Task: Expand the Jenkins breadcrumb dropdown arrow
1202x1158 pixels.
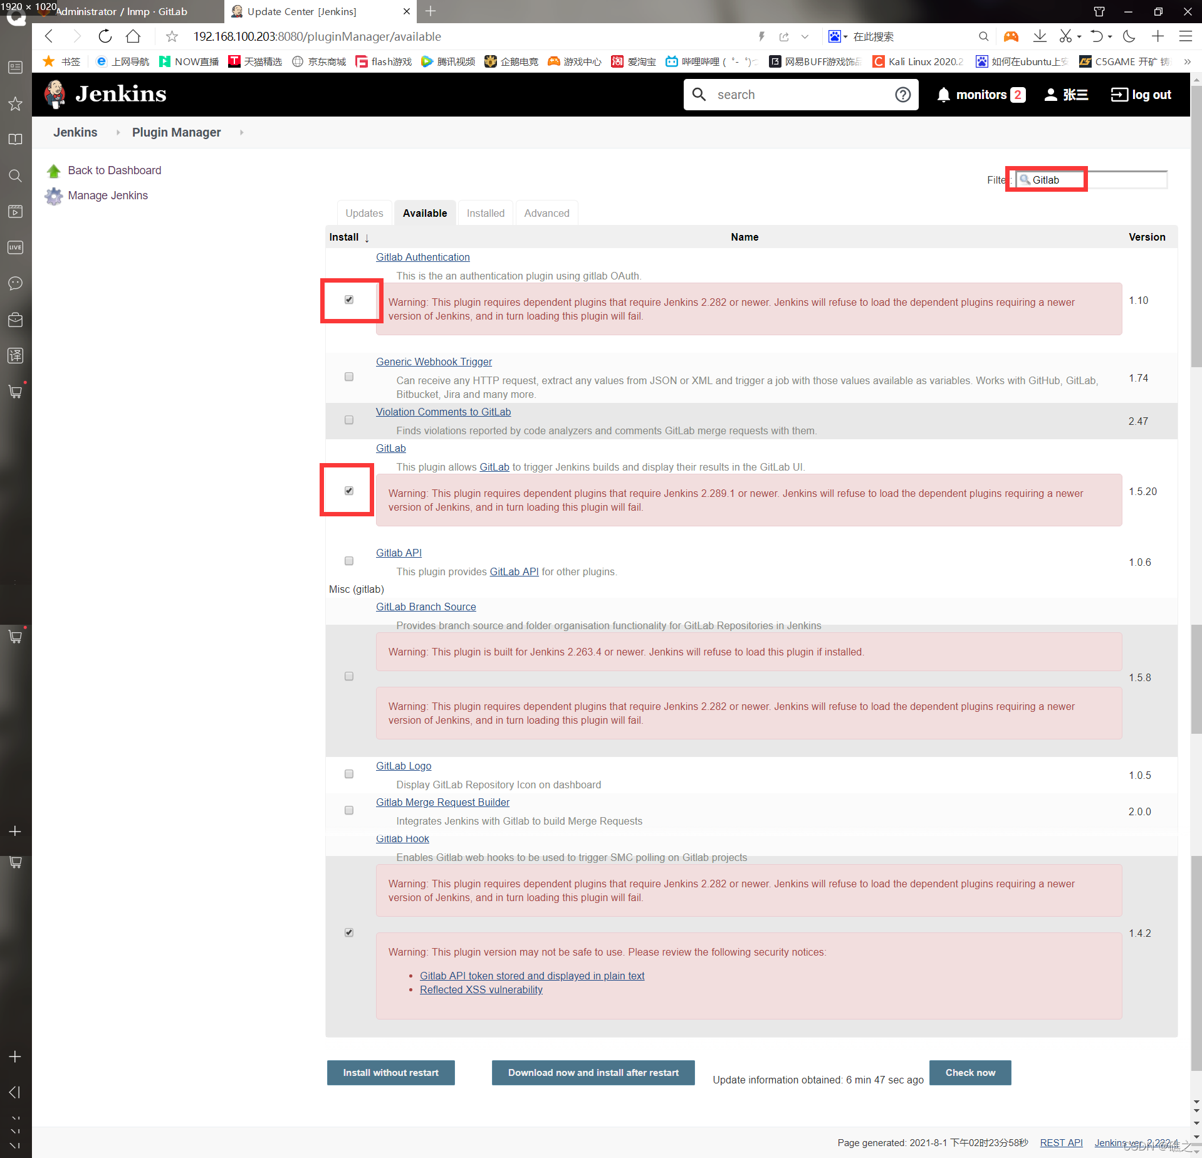Action: tap(118, 132)
